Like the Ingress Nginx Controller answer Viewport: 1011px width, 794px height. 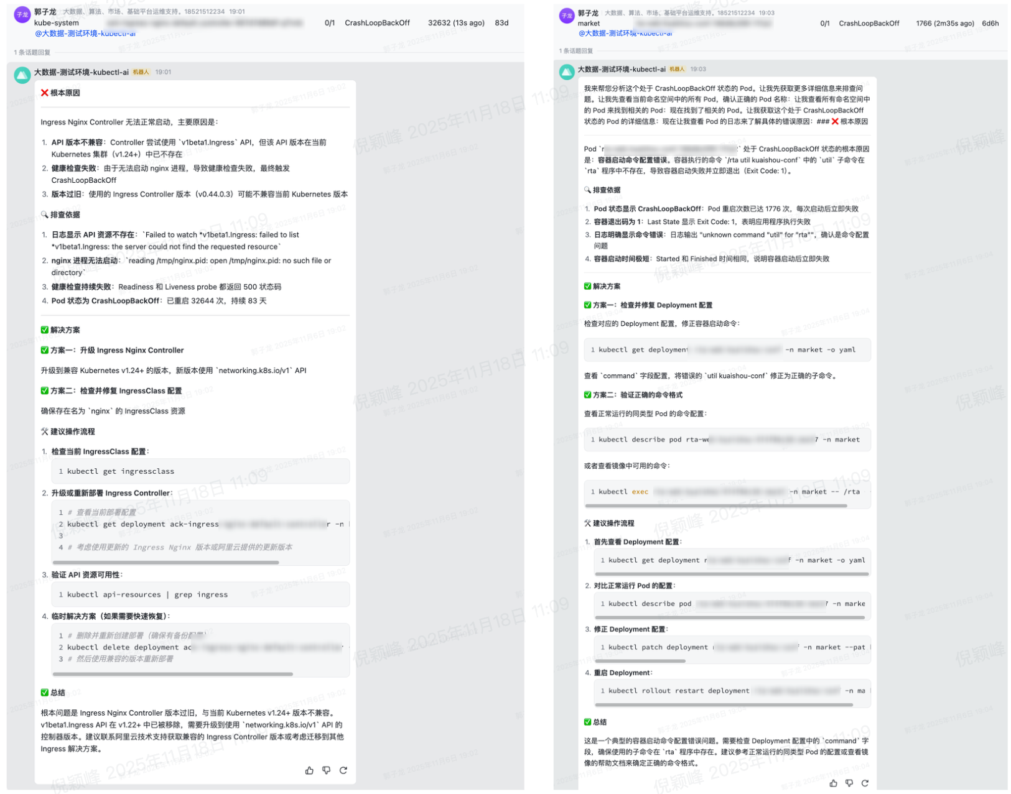click(309, 770)
